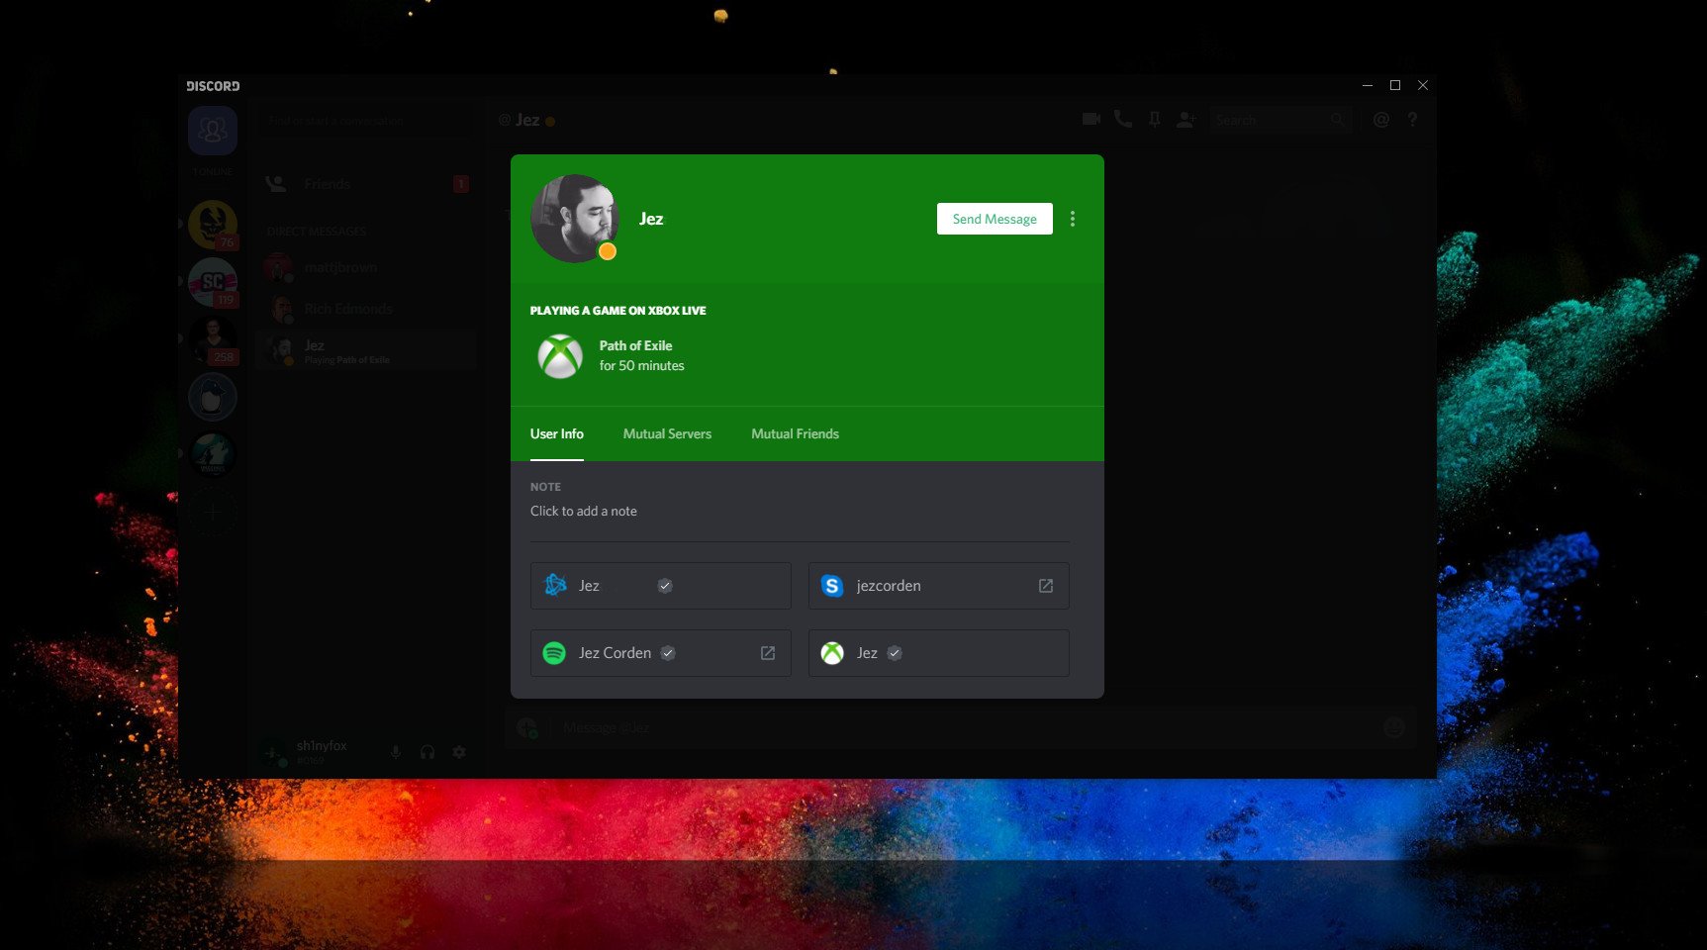The height and width of the screenshot is (950, 1707).
Task: Select the Battle.net Jez connection icon
Action: coord(555,586)
